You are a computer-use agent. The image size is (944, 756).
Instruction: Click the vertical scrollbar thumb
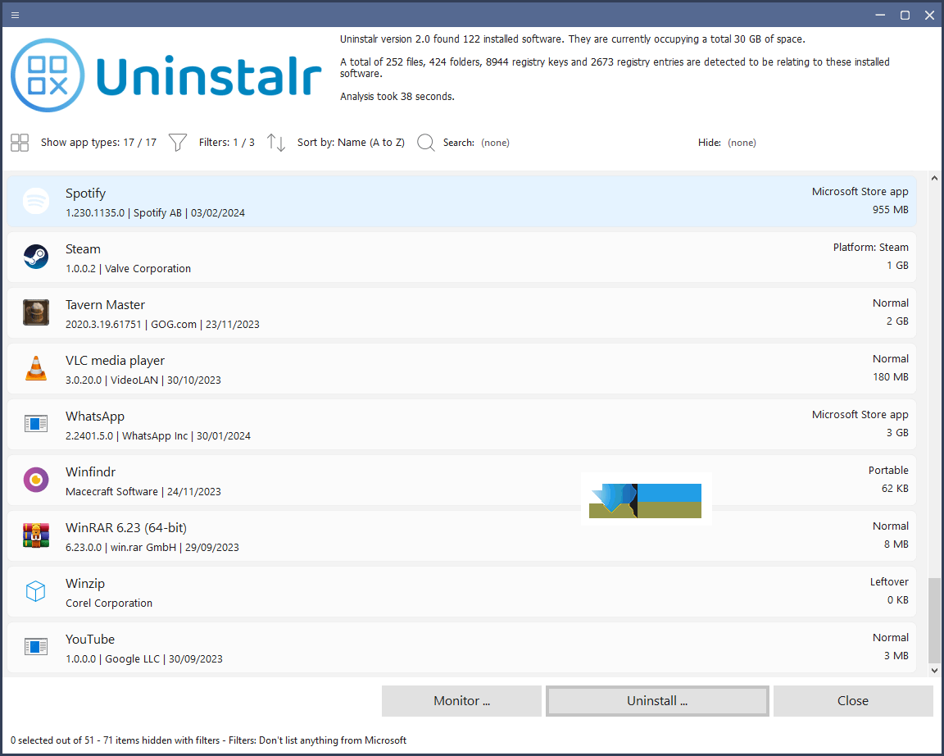pos(934,620)
